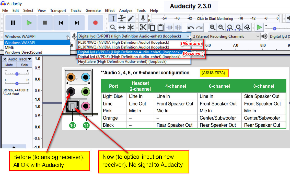This screenshot has height=177, width=290.
Task: Click the Zoom Out icon
Action: pyautogui.click(x=221, y=28)
